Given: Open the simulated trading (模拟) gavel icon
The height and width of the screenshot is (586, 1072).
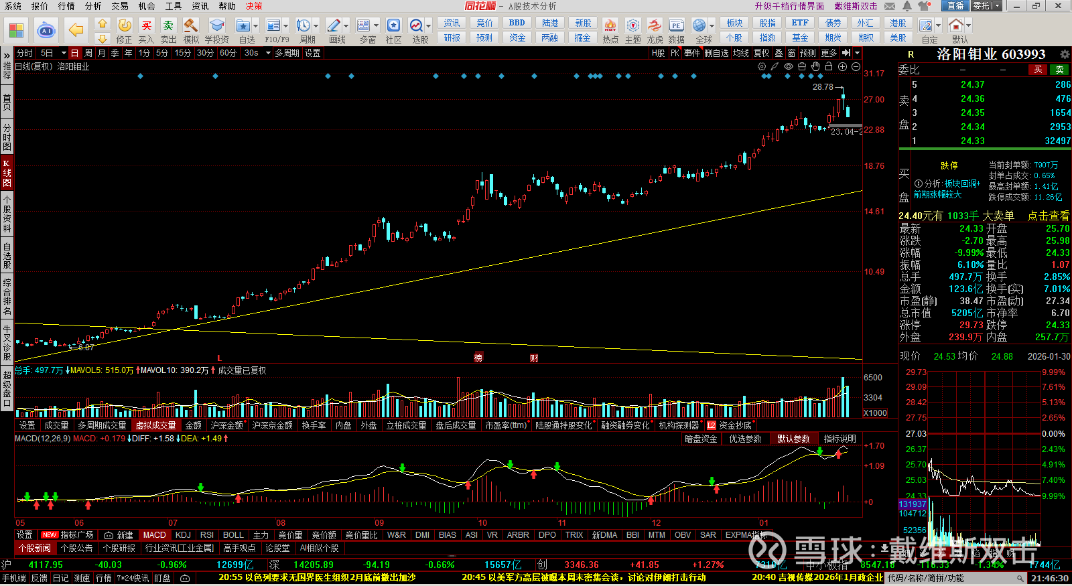Looking at the screenshot, I should (x=191, y=26).
